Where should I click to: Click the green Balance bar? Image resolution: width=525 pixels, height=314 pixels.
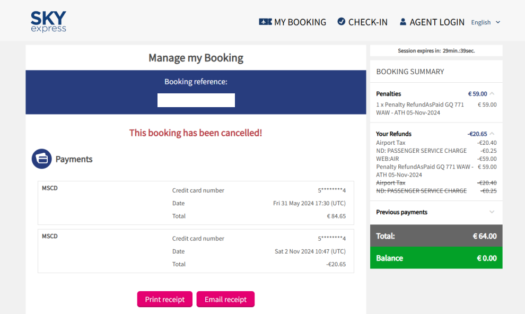click(436, 258)
